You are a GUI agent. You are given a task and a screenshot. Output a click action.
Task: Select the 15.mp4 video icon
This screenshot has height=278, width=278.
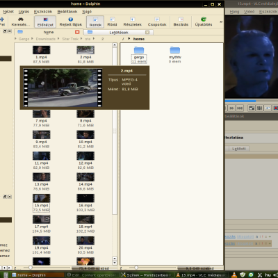click(x=41, y=198)
